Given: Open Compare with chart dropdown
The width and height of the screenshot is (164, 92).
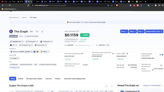Looking at the screenshot, I should [66, 91].
